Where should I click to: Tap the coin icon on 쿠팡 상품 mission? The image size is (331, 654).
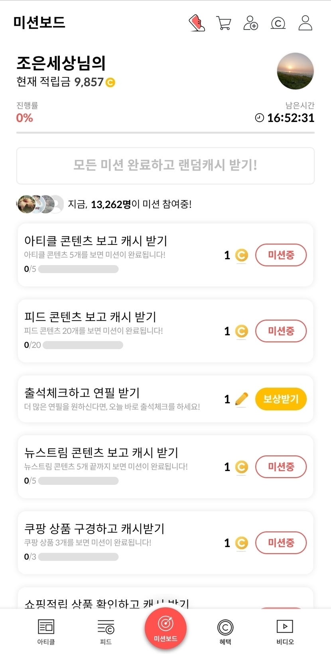tap(241, 543)
